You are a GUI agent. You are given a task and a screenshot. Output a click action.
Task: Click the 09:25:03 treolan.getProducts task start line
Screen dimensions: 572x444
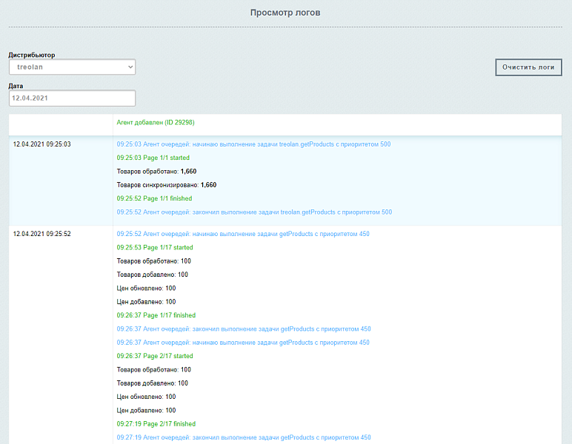(x=253, y=144)
